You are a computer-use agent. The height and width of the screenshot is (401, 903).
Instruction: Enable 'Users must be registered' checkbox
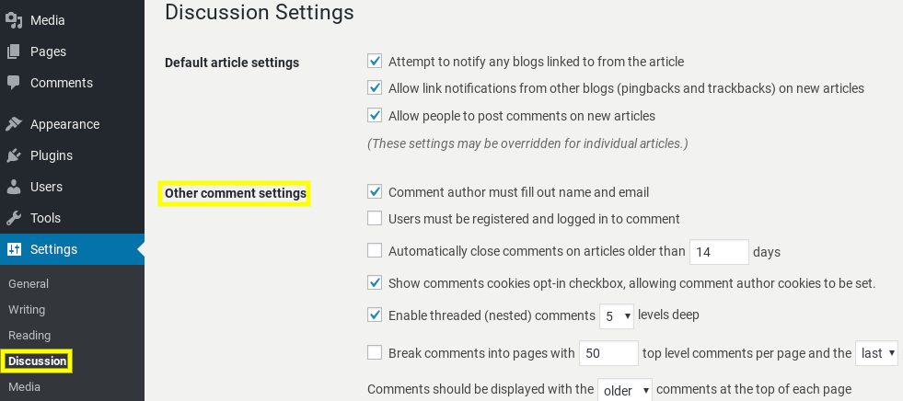click(x=375, y=219)
